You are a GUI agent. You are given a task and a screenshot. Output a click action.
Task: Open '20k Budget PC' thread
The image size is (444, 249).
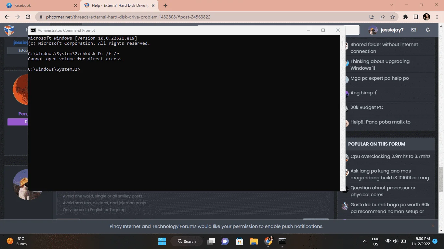coord(367,107)
